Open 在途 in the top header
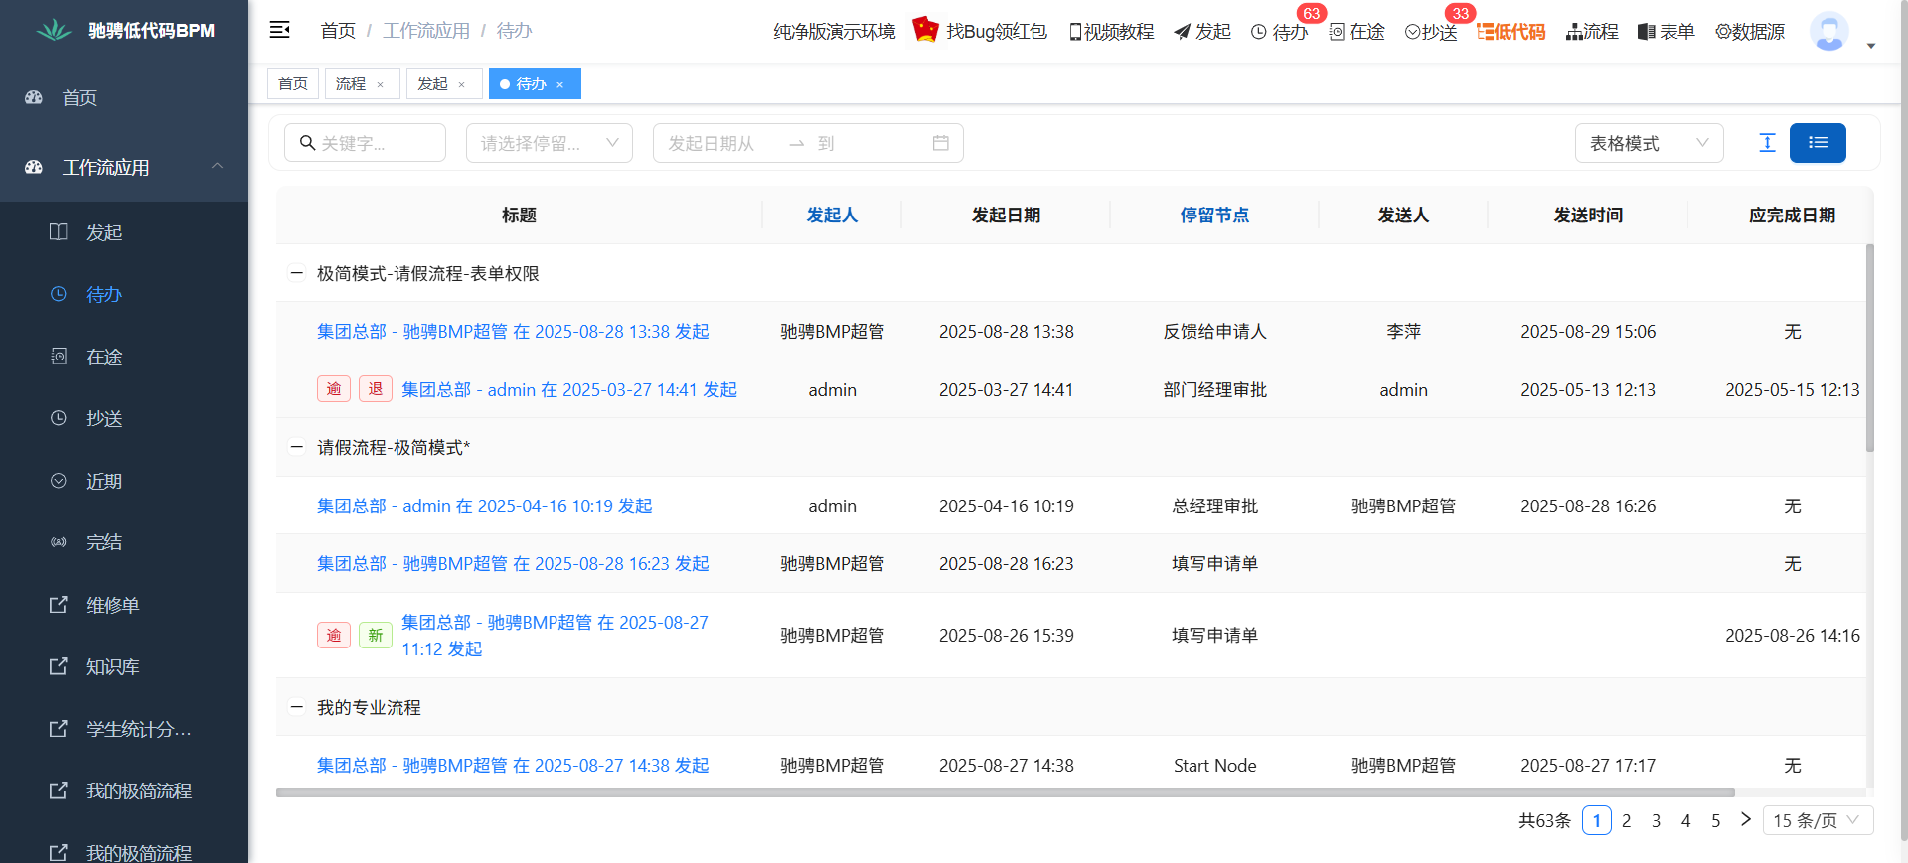This screenshot has height=863, width=1908. [1357, 32]
